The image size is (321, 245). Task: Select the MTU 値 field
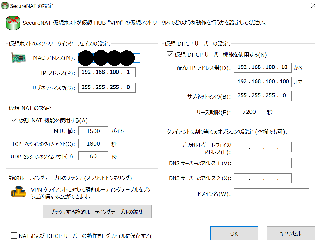click(x=93, y=131)
